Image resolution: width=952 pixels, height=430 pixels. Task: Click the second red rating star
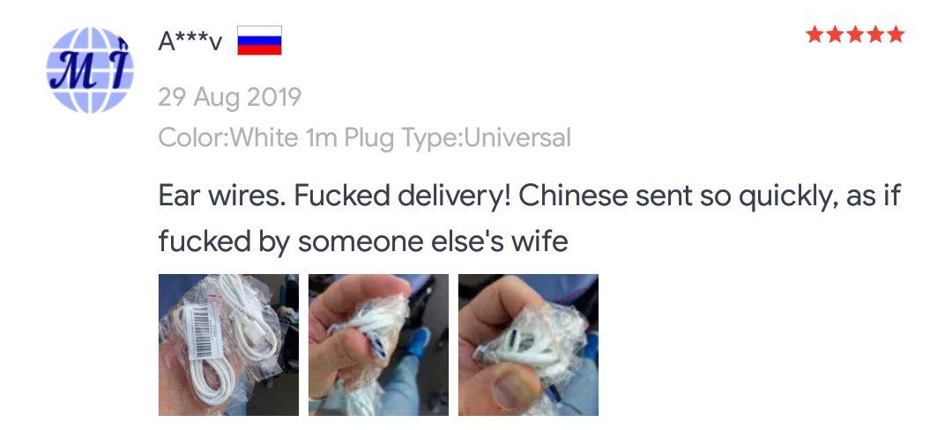click(x=835, y=34)
